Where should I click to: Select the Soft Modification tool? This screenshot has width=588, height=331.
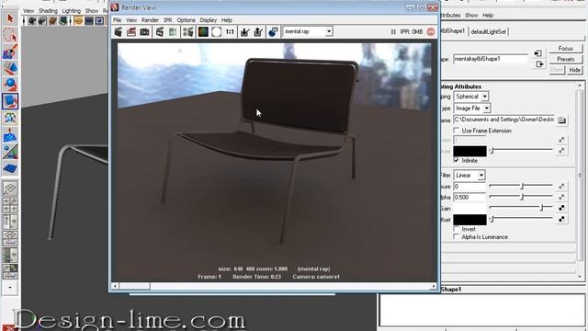click(10, 135)
